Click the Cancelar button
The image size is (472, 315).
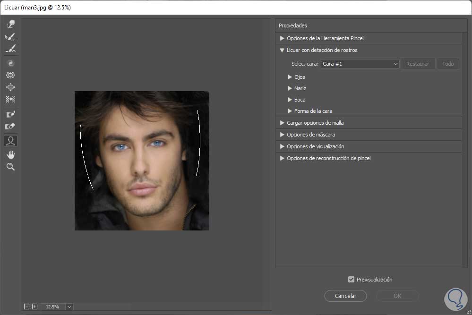point(345,296)
